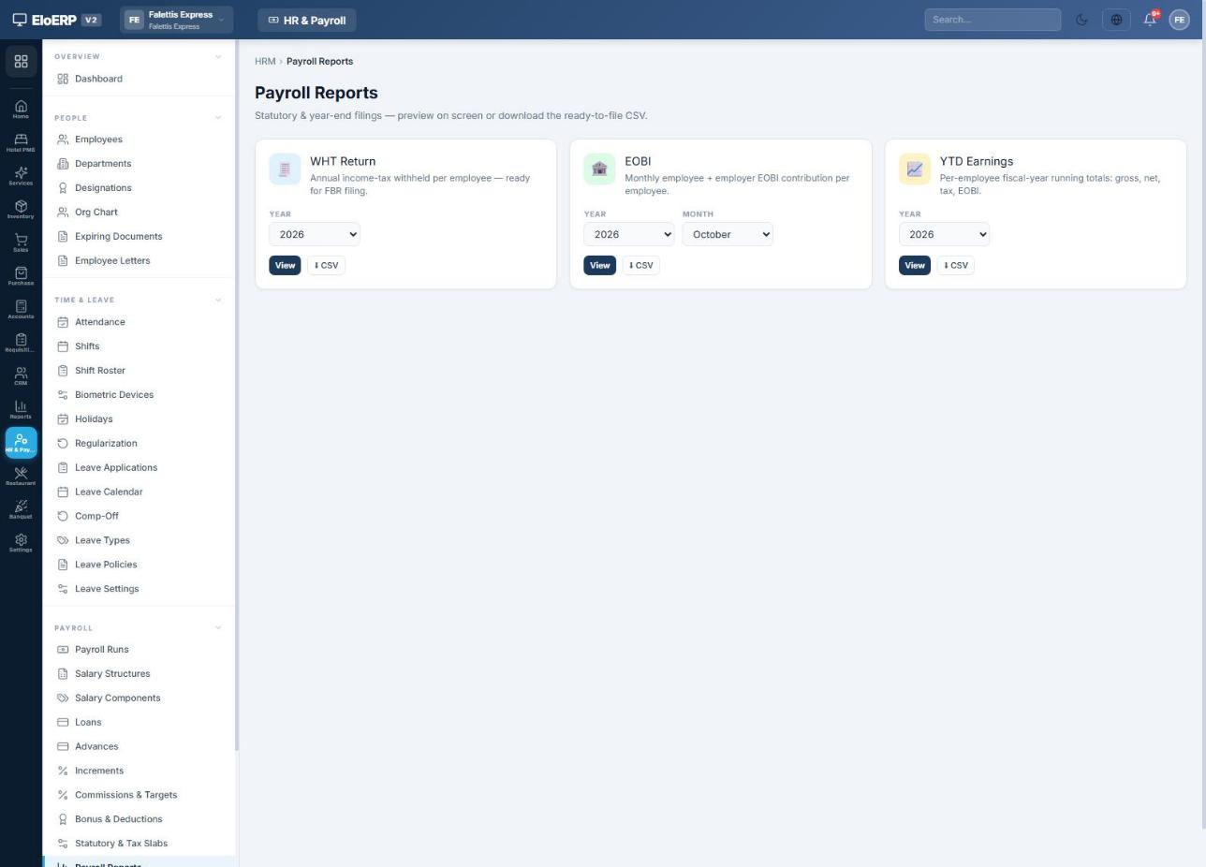Open EOBI month dropdown

point(728,234)
